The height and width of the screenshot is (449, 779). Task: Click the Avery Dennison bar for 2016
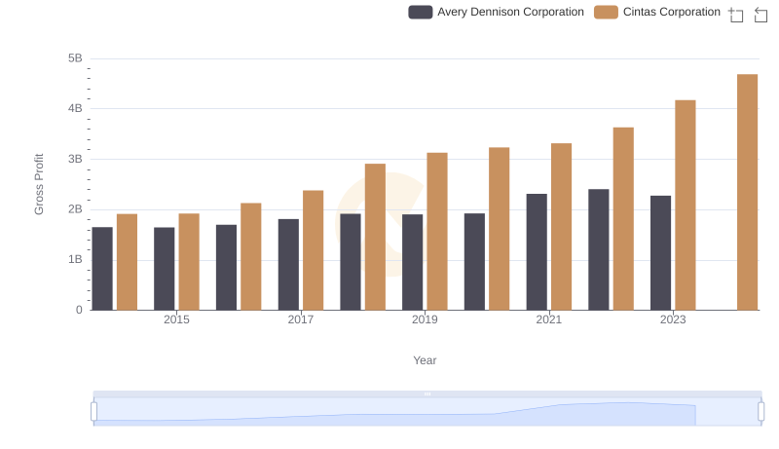(226, 268)
